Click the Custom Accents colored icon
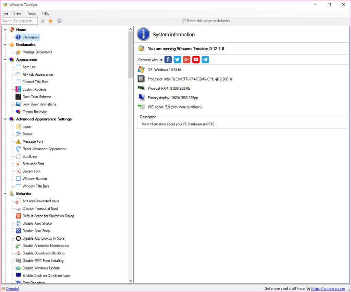This screenshot has width=351, height=292. (18, 89)
